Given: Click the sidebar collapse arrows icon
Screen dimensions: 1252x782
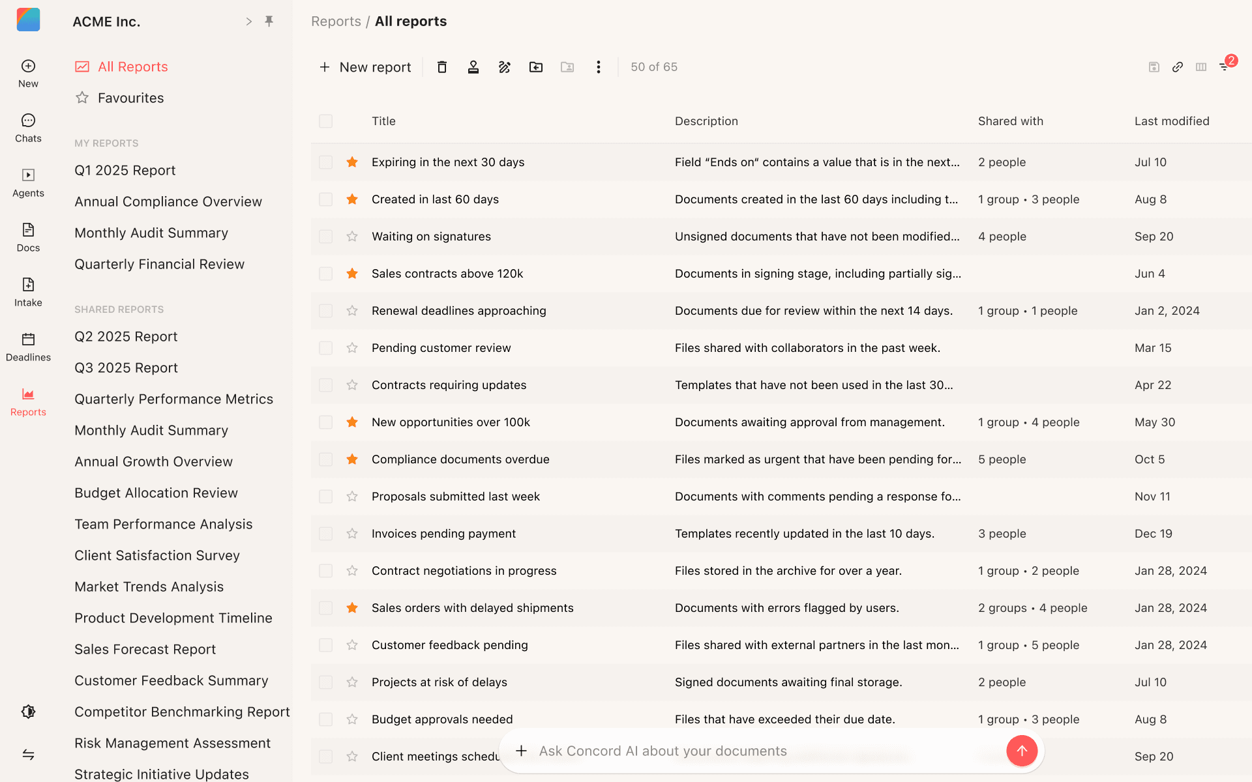Looking at the screenshot, I should (28, 755).
